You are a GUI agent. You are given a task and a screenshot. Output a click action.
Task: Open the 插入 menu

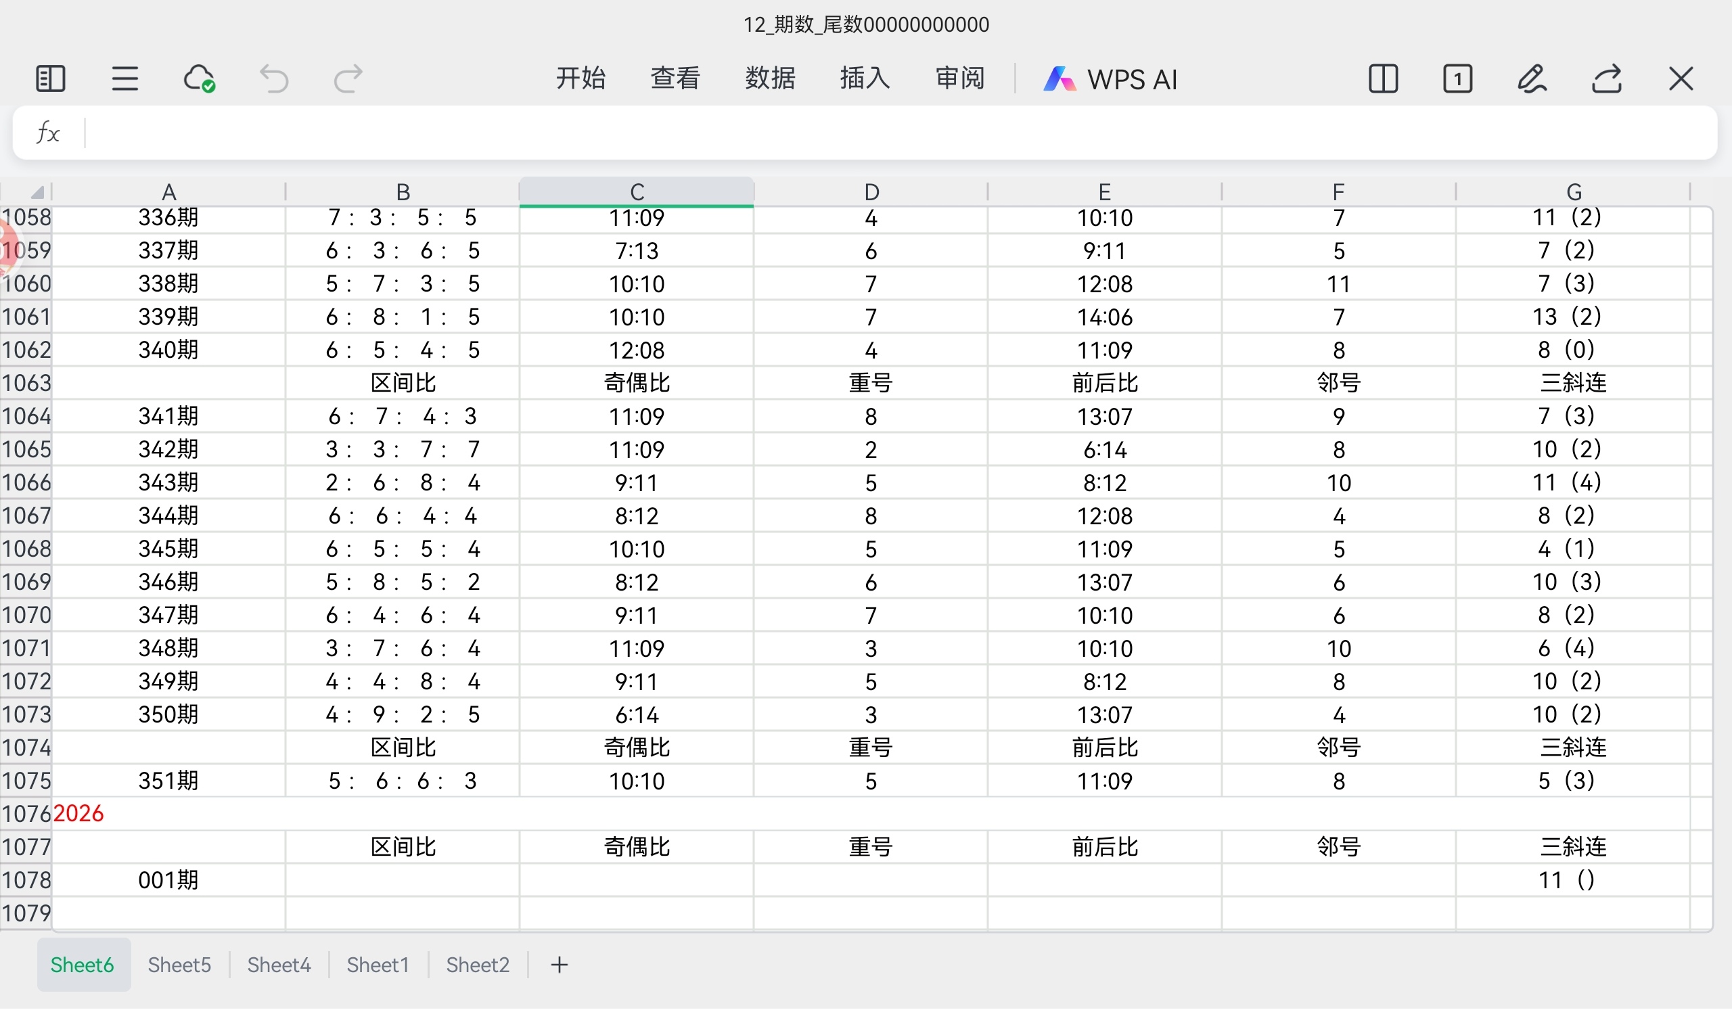[865, 78]
